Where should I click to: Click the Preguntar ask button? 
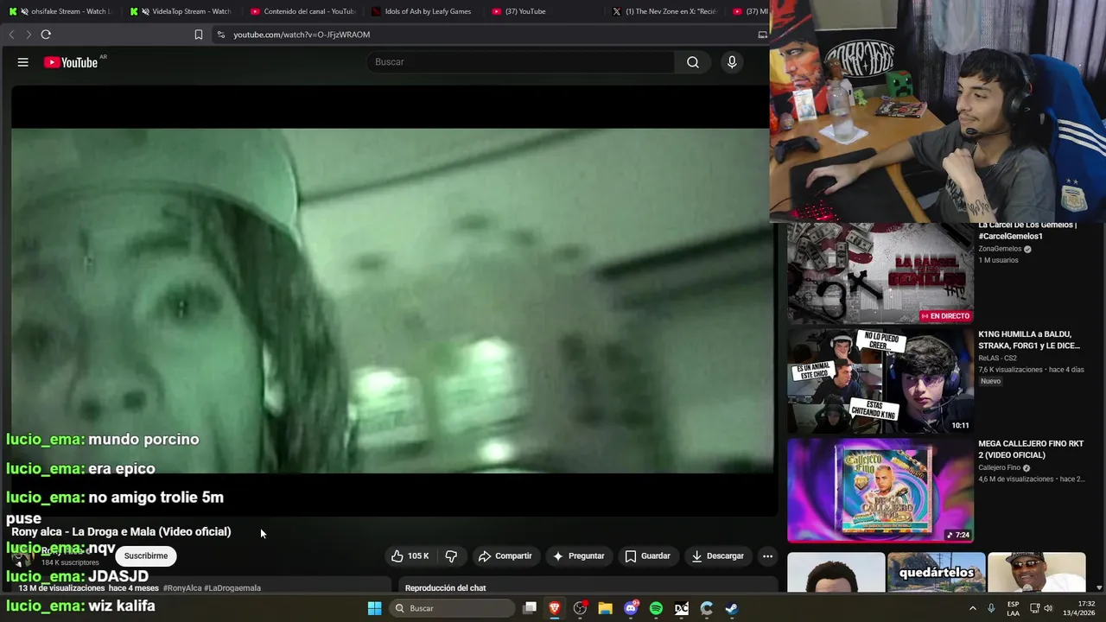click(578, 556)
